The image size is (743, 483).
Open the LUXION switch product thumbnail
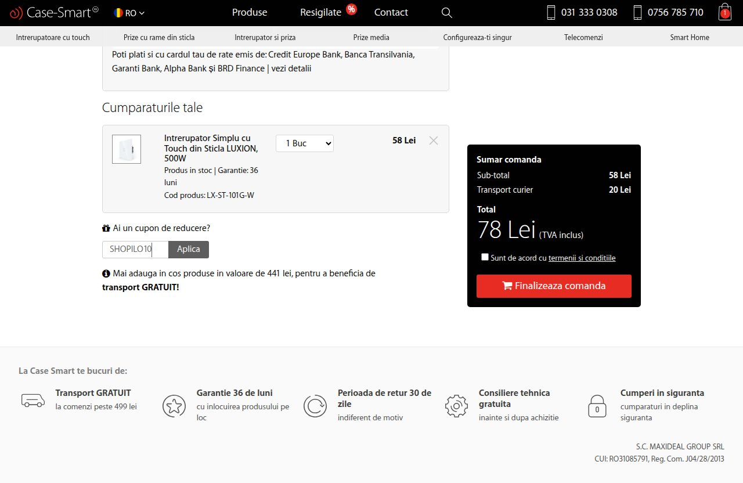point(127,149)
